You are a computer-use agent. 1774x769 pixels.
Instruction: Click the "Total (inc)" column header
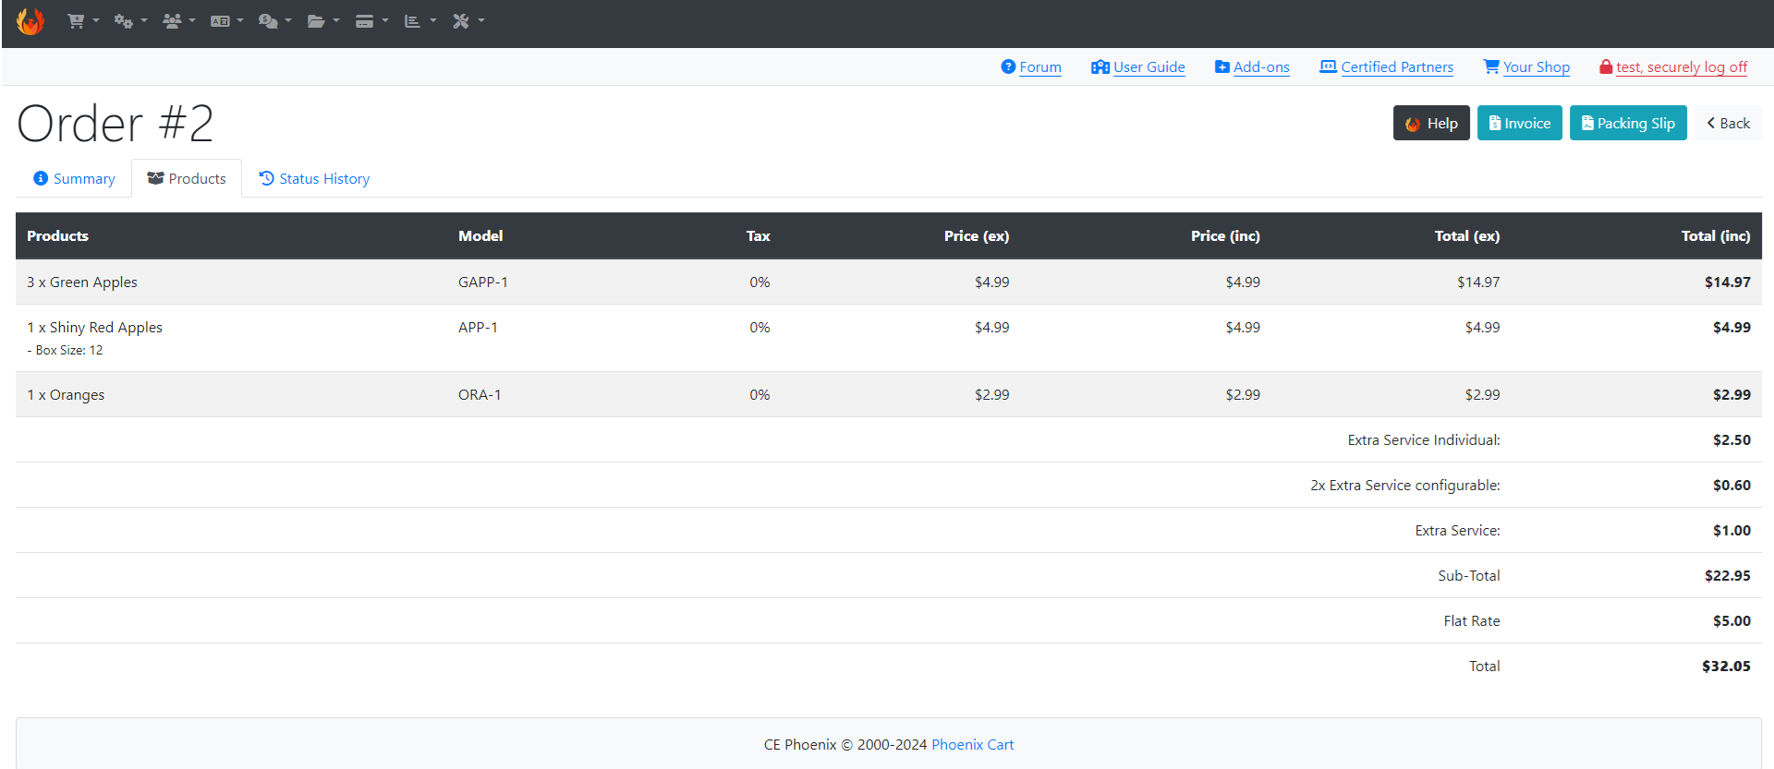1716,235
